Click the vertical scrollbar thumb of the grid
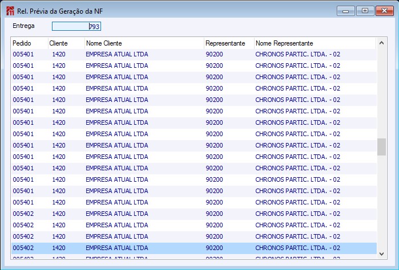This screenshot has width=399, height=270. tap(381, 147)
